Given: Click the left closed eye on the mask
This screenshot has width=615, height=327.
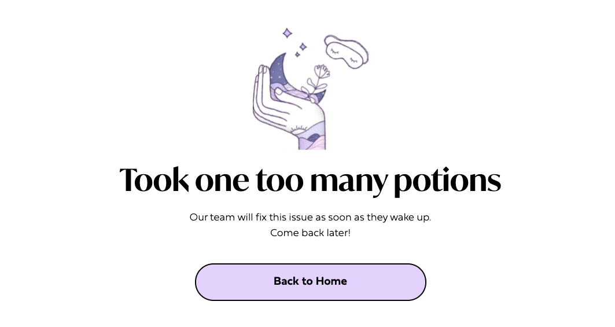Looking at the screenshot, I should 334,50.
